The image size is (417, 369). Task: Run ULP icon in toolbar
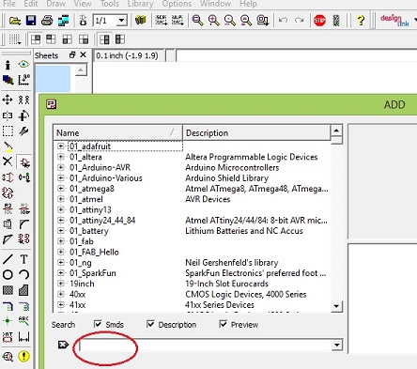178,21
